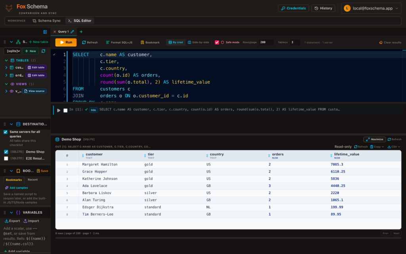Toggle Same servers for all queries

(x=6, y=132)
